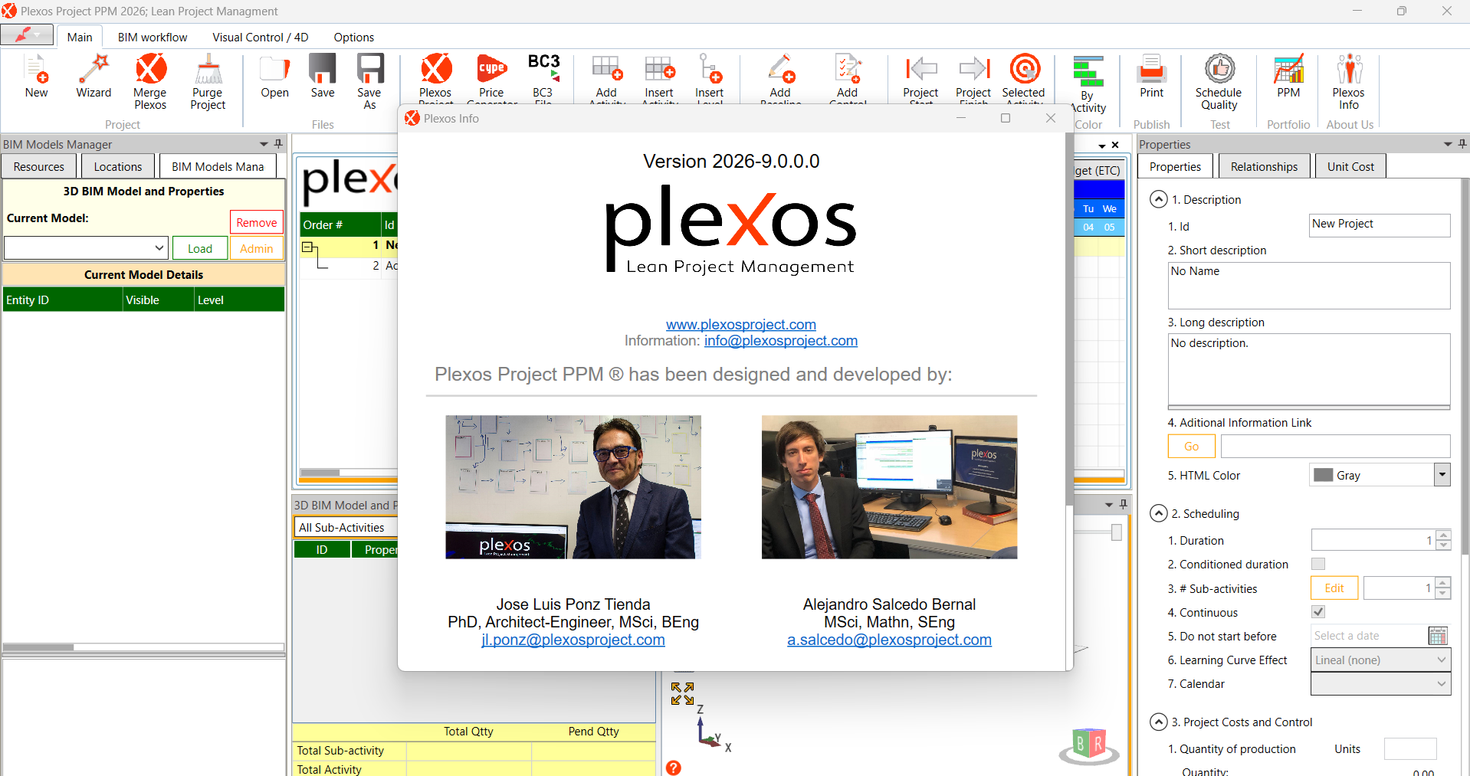Open the HTML Color dropdown
Viewport: 1470px width, 776px height.
point(1442,475)
